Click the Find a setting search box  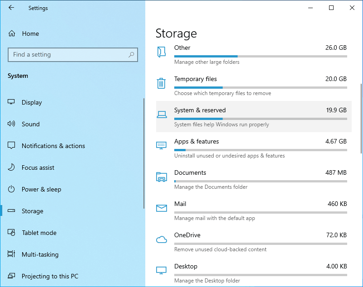pyautogui.click(x=73, y=55)
